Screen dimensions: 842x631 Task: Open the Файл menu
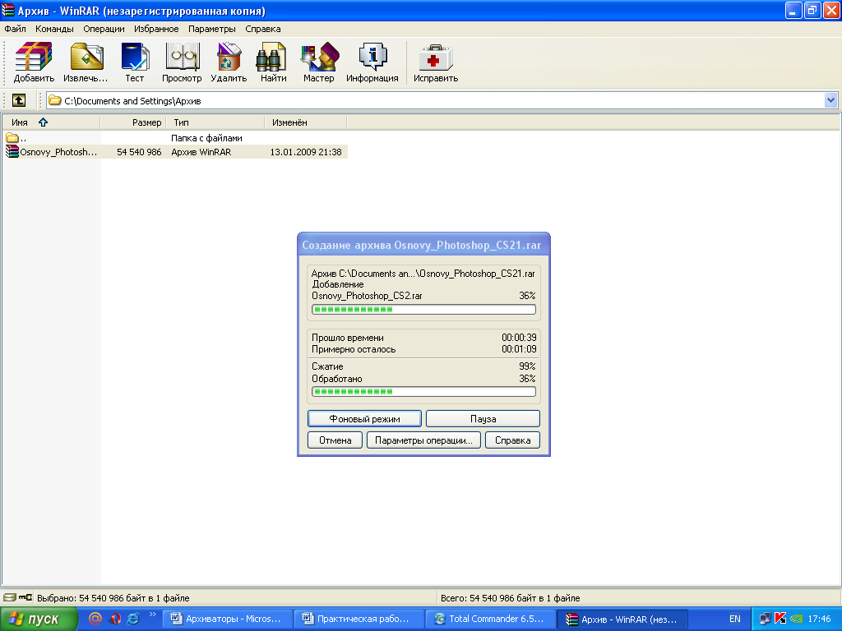point(15,29)
